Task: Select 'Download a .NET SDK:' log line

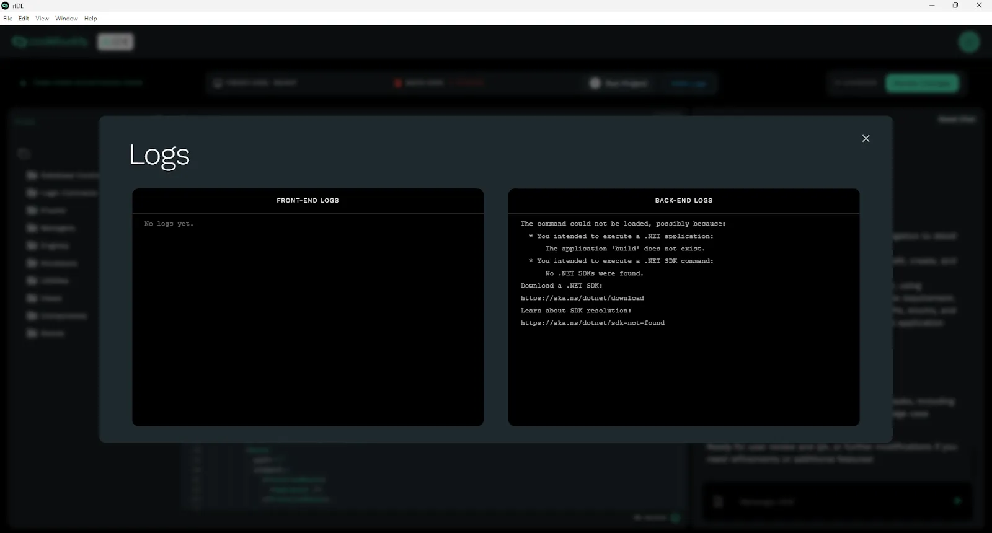Action: point(561,286)
